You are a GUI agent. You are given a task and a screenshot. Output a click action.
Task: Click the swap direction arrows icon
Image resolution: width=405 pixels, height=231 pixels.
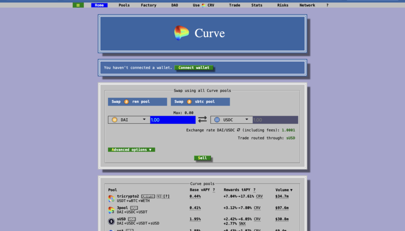(202, 119)
